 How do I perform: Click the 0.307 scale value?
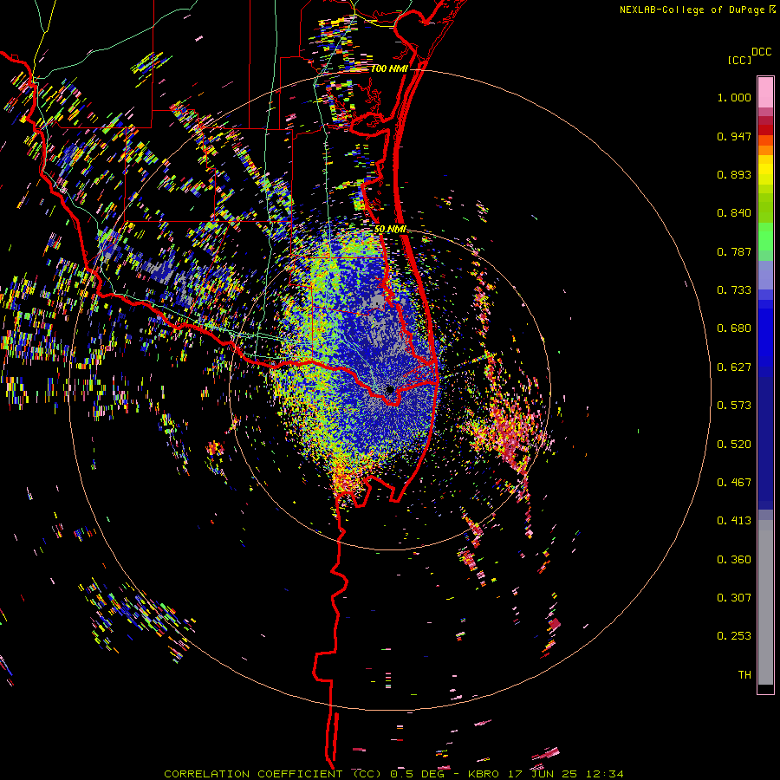tap(734, 598)
